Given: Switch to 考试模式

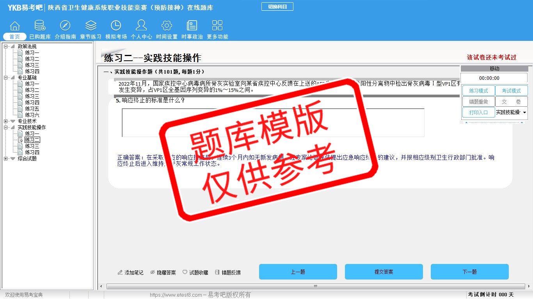Looking at the screenshot, I should pyautogui.click(x=511, y=91).
